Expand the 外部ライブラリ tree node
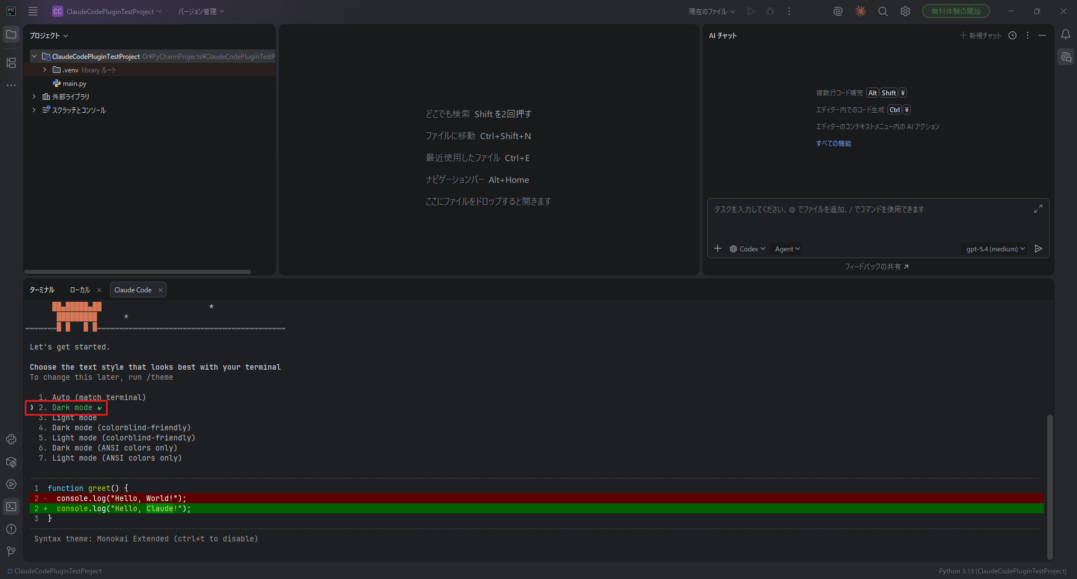1077x579 pixels. pos(34,96)
